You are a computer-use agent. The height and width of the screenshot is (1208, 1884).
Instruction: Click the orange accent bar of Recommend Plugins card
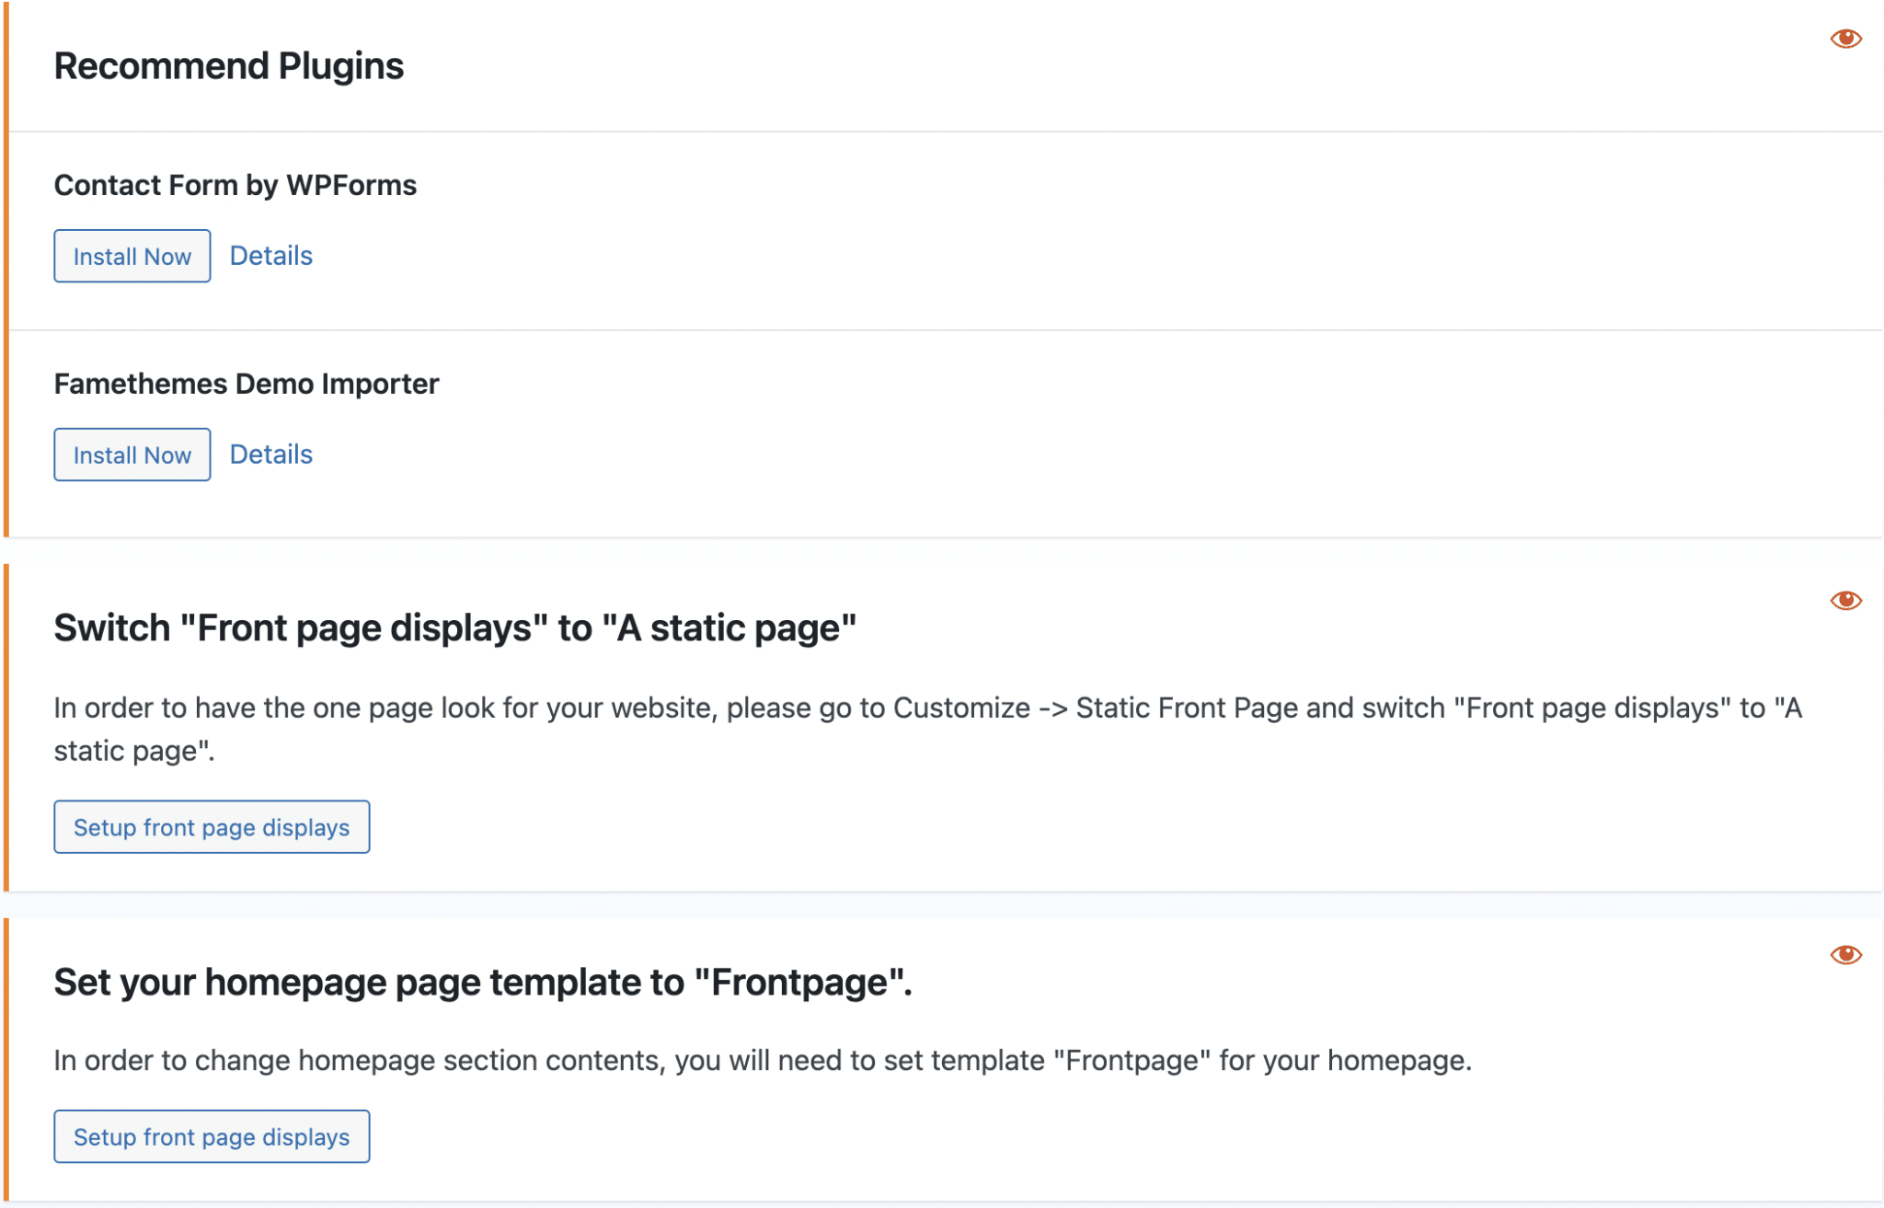pos(6,276)
